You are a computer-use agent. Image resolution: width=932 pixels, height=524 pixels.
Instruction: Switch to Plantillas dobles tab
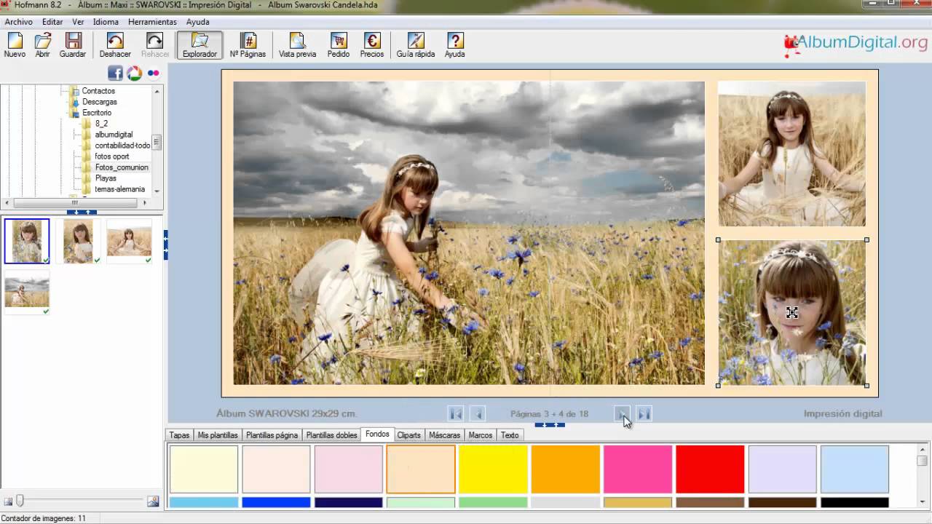coord(331,435)
